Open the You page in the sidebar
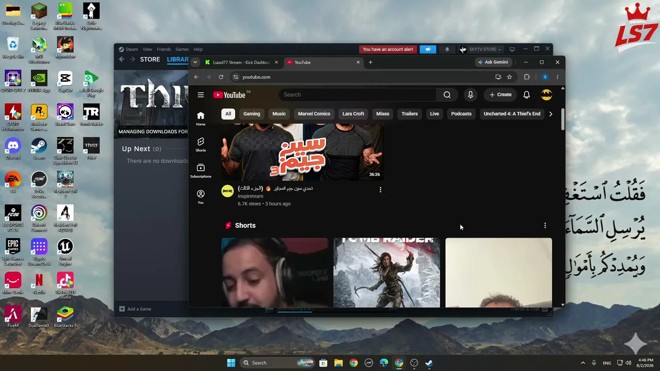The height and width of the screenshot is (371, 660). coord(201,197)
